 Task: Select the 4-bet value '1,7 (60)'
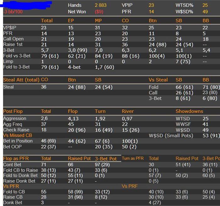pyautogui.click(x=105, y=67)
